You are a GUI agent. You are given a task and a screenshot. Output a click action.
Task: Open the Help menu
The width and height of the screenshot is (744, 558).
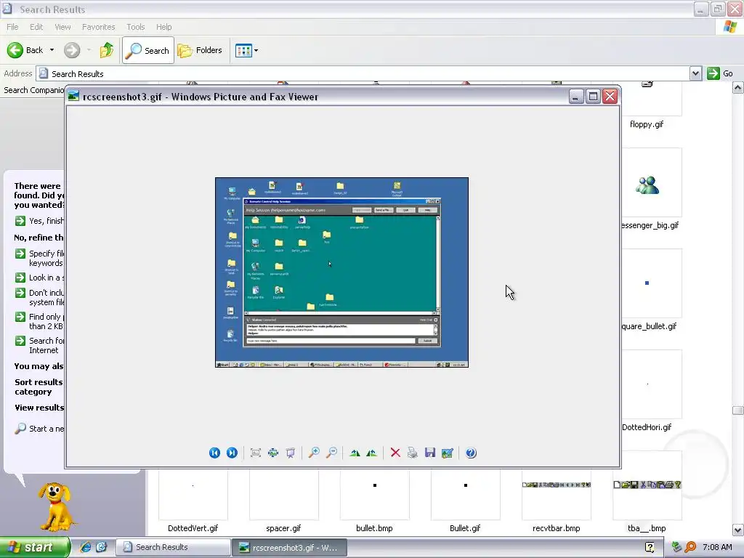click(x=164, y=27)
